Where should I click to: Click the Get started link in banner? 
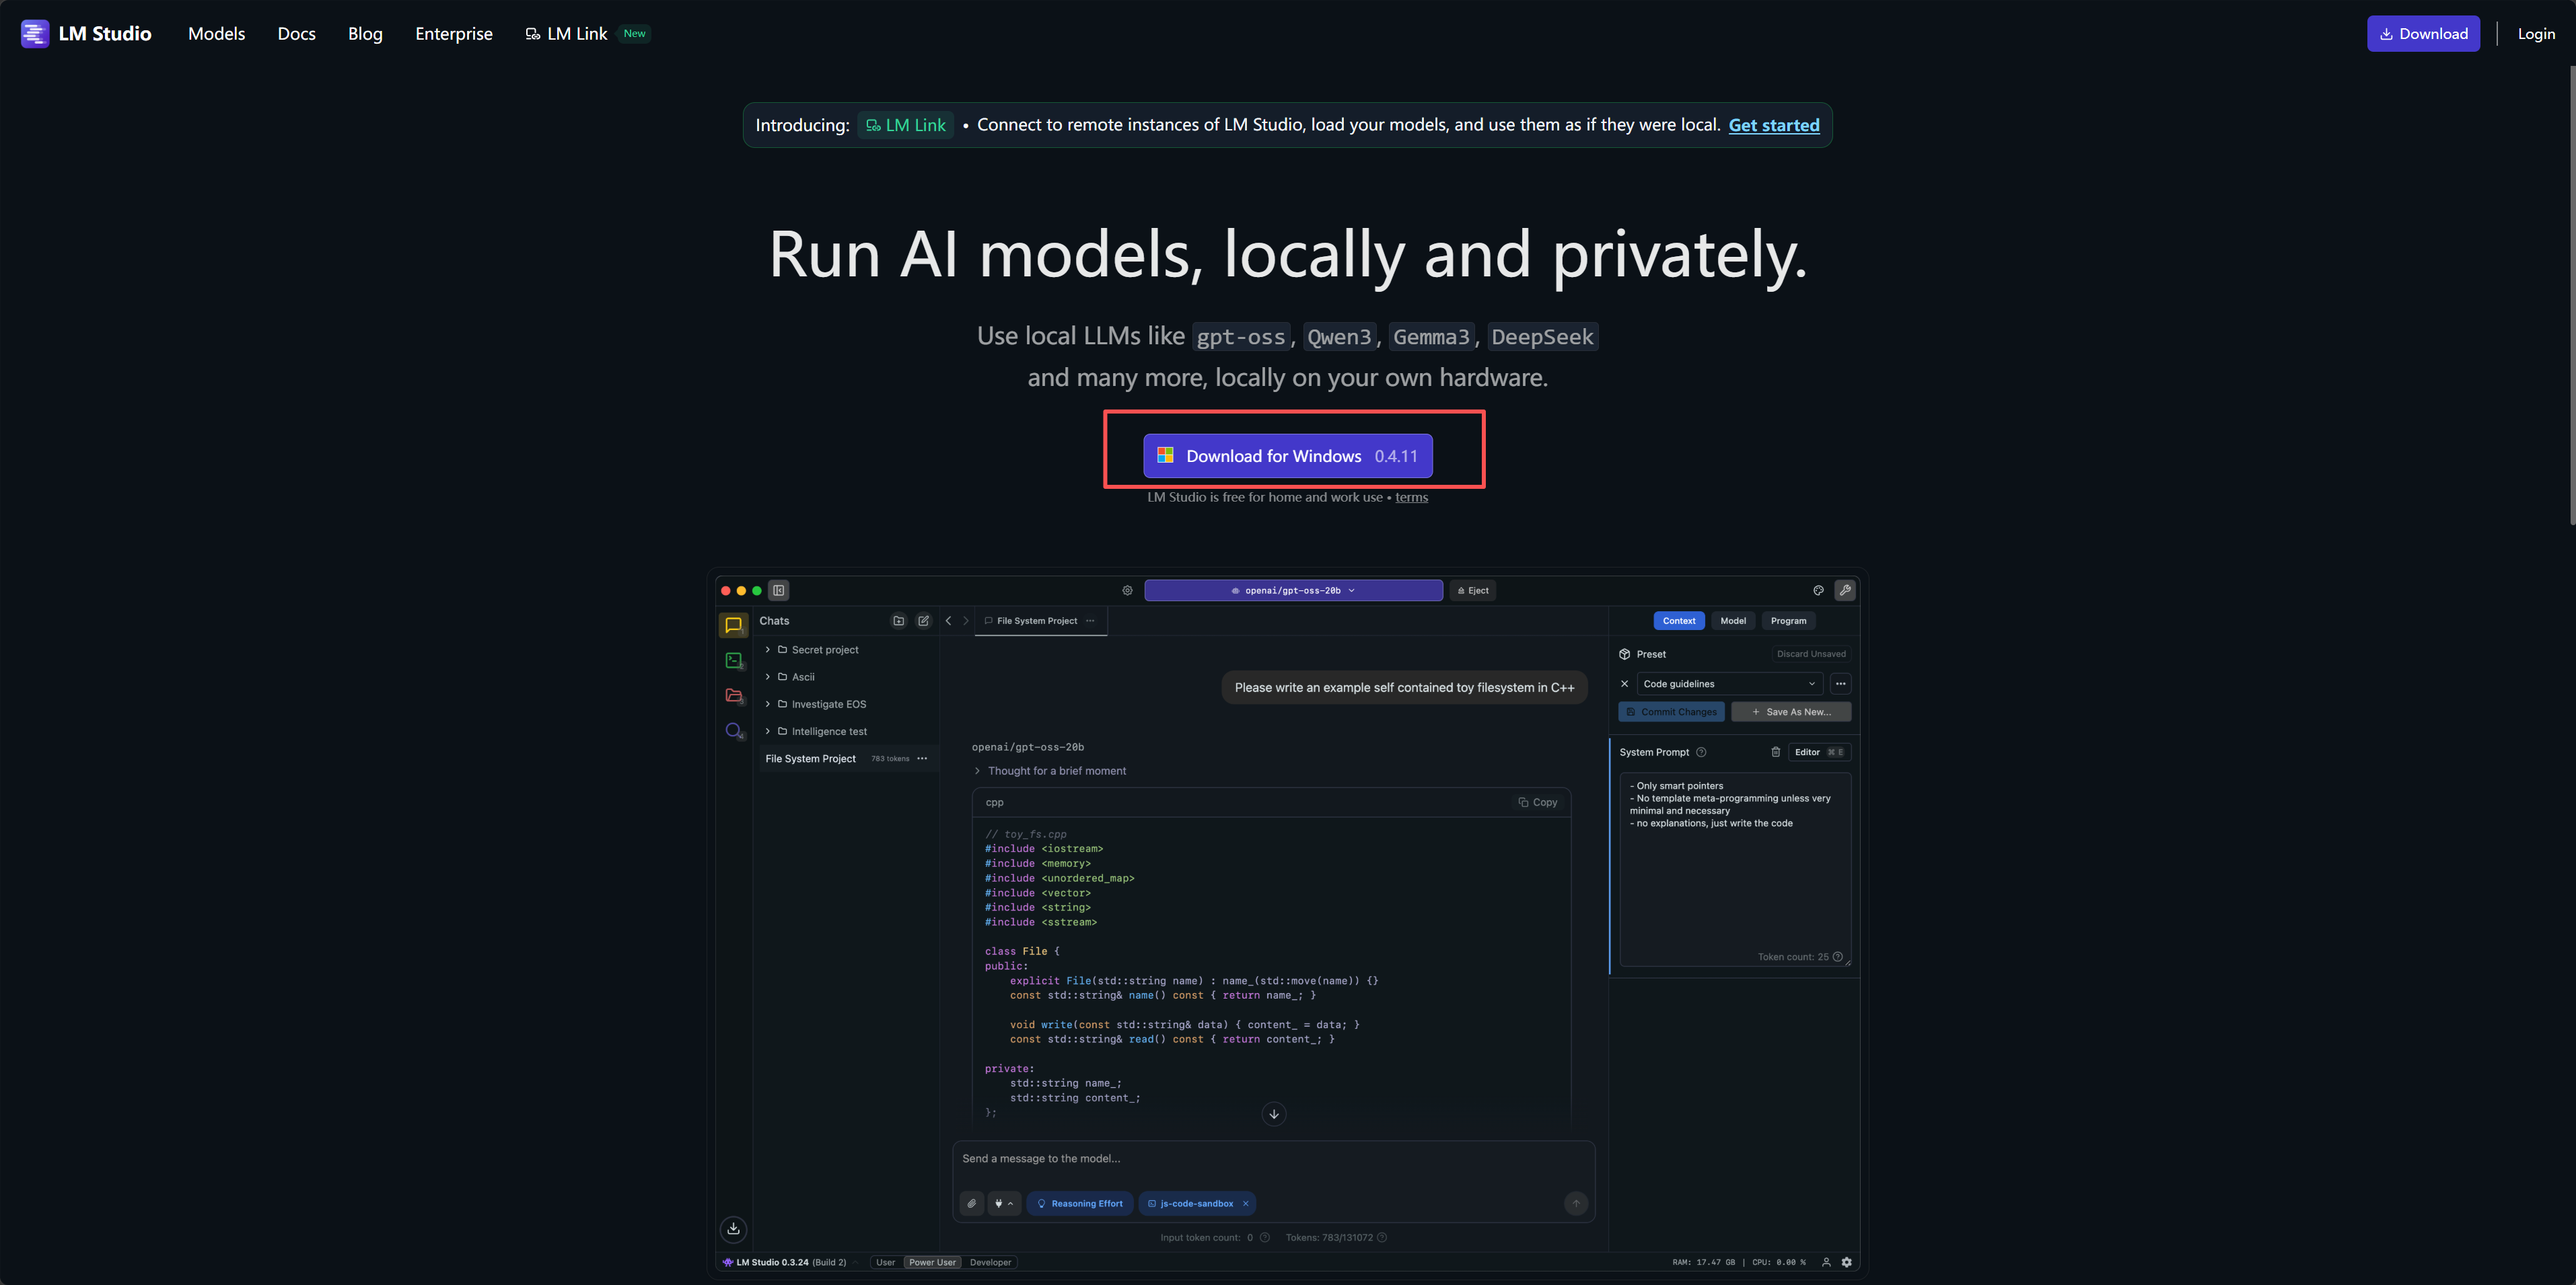click(1774, 125)
